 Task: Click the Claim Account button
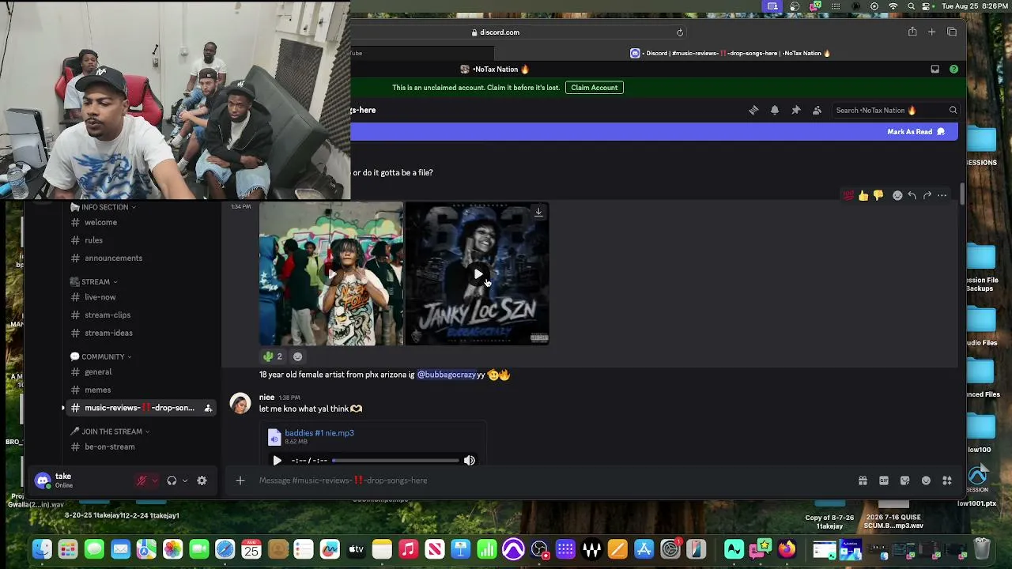pos(595,88)
